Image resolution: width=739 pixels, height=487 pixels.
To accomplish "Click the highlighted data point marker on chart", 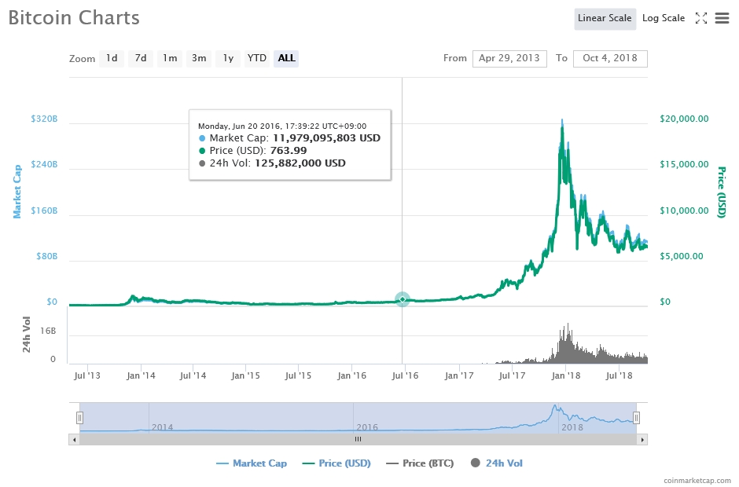I will tap(403, 299).
